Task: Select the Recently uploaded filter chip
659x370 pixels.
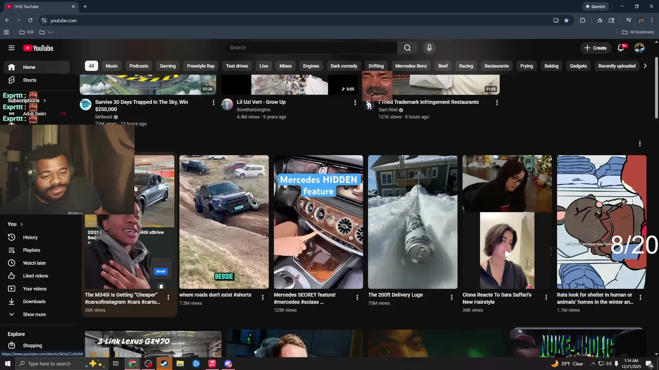Action: coord(617,66)
